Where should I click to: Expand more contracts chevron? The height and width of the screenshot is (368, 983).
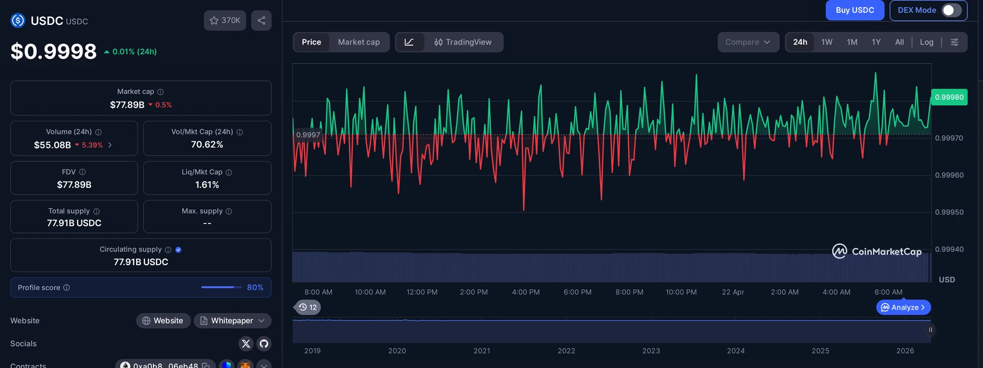point(264,365)
